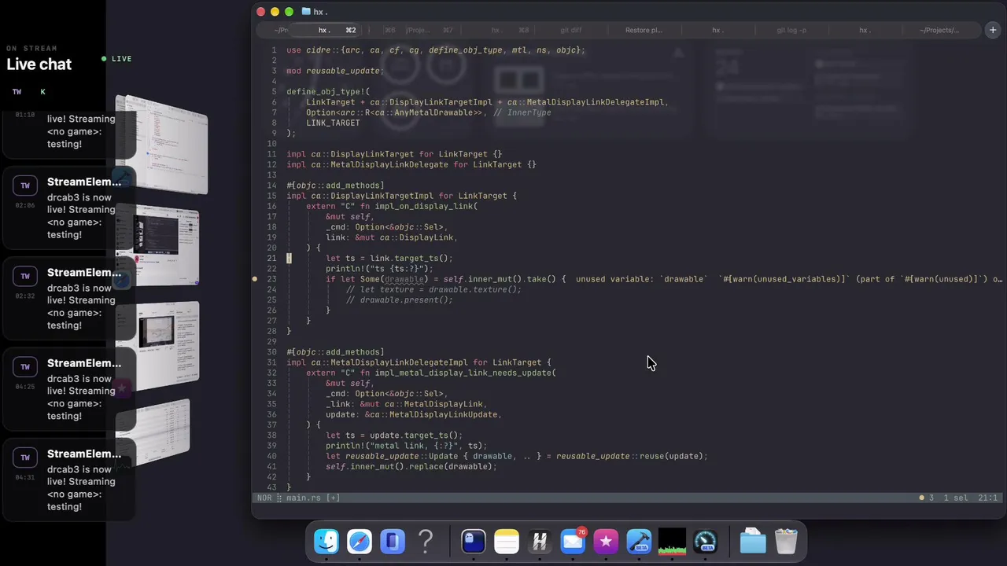Open the Downloads folder in the Dock

coord(753,542)
